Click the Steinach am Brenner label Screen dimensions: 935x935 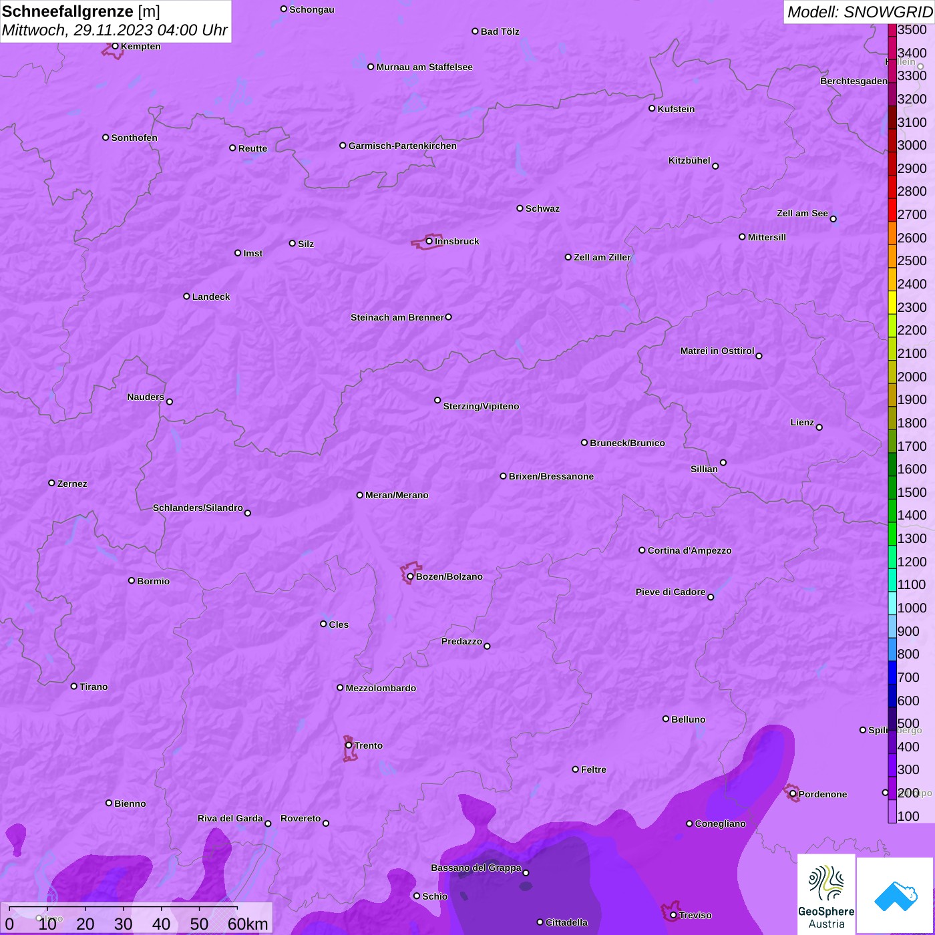pos(397,317)
